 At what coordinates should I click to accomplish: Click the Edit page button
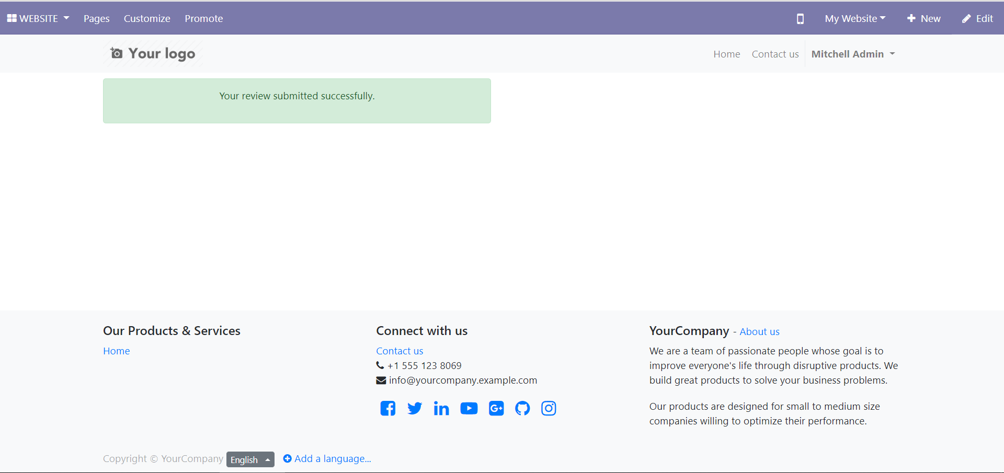click(x=977, y=18)
